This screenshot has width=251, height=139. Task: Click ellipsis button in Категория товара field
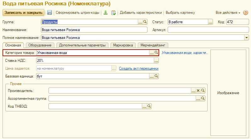point(151,53)
